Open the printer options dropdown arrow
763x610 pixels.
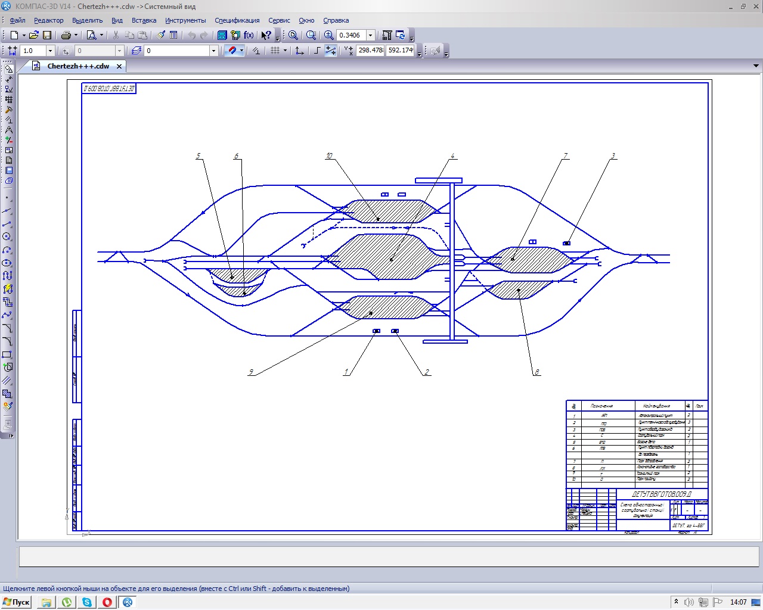click(x=76, y=35)
